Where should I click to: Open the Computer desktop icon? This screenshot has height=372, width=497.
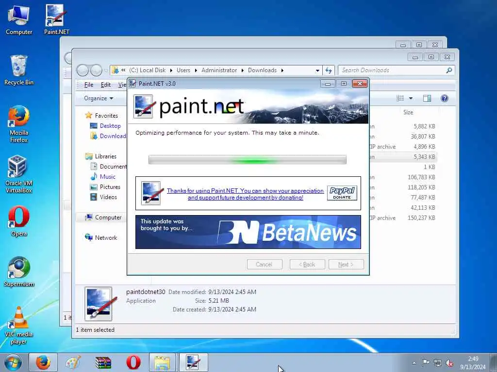pos(19,19)
